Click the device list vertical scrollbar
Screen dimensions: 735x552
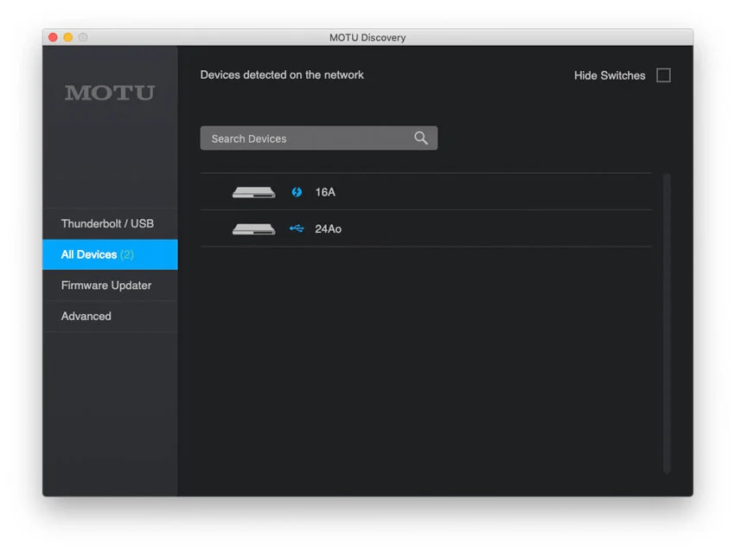tap(667, 323)
